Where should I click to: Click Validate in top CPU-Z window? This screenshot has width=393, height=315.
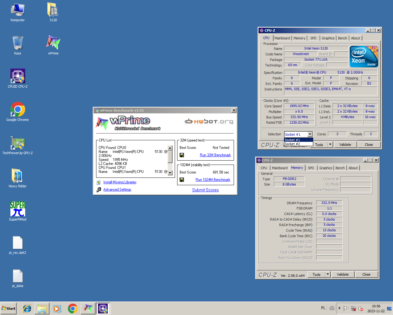(345, 145)
